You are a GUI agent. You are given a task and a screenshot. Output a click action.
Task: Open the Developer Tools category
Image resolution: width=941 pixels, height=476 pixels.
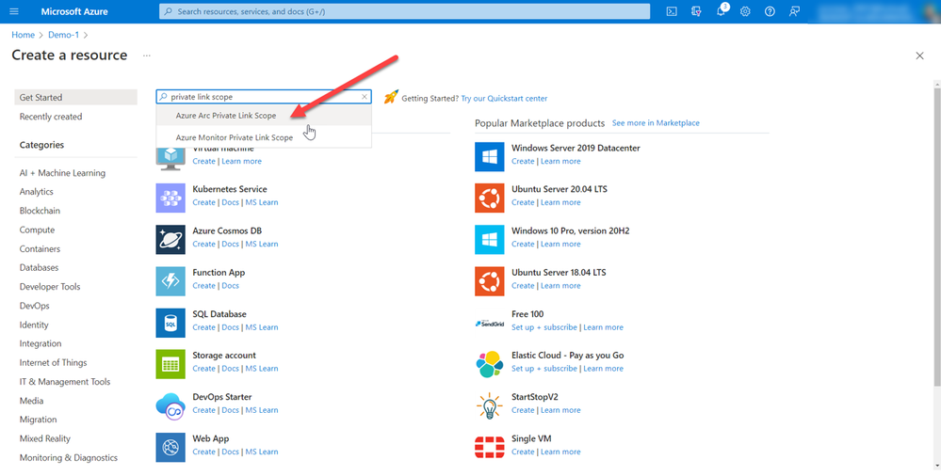tap(50, 287)
